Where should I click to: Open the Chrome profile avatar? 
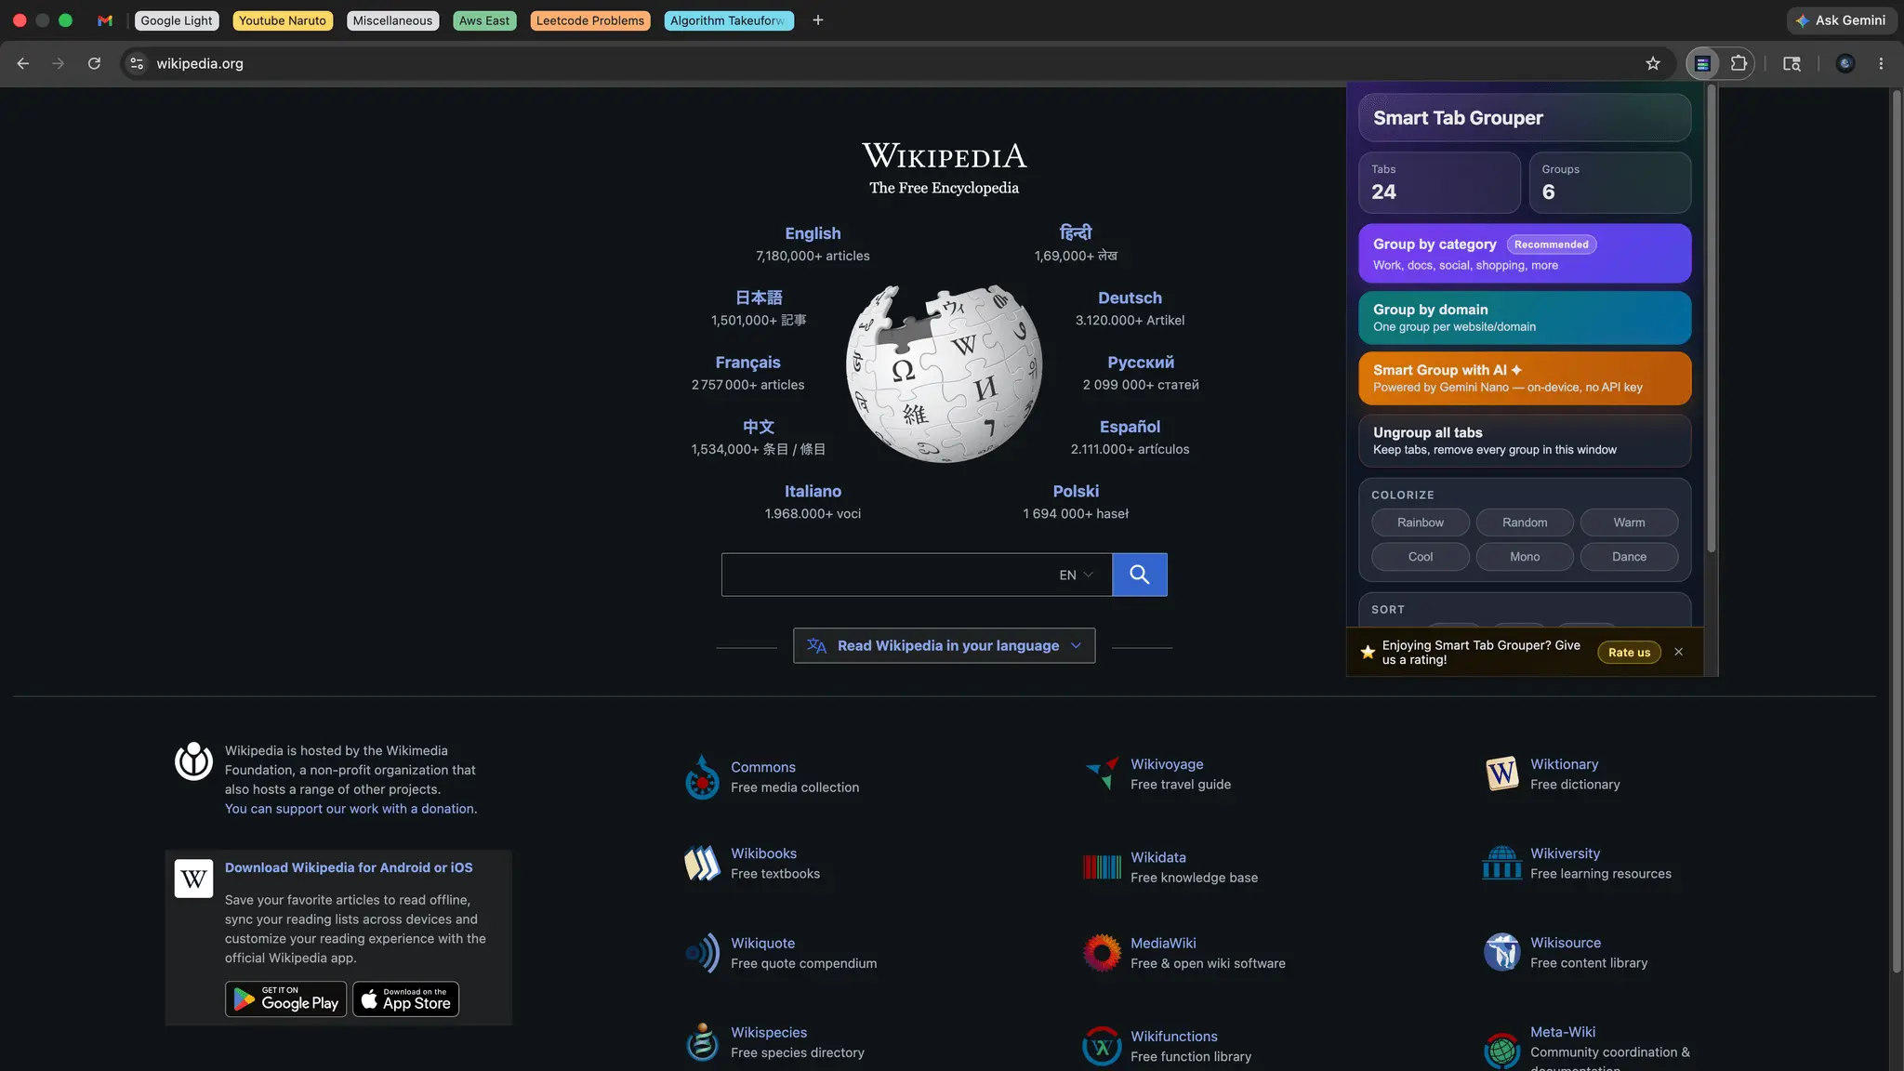pos(1845,63)
